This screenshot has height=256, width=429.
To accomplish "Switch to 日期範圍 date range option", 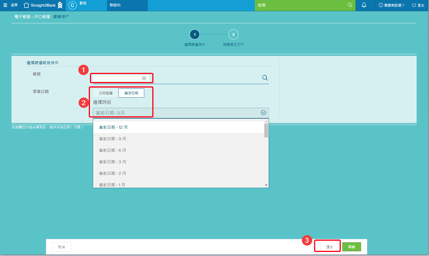I will click(x=106, y=93).
